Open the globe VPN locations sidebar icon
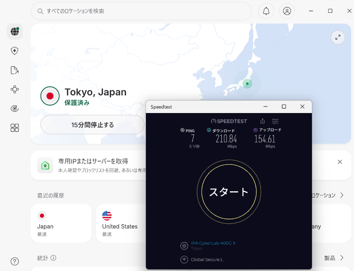This screenshot has width=354, height=271. point(15,32)
